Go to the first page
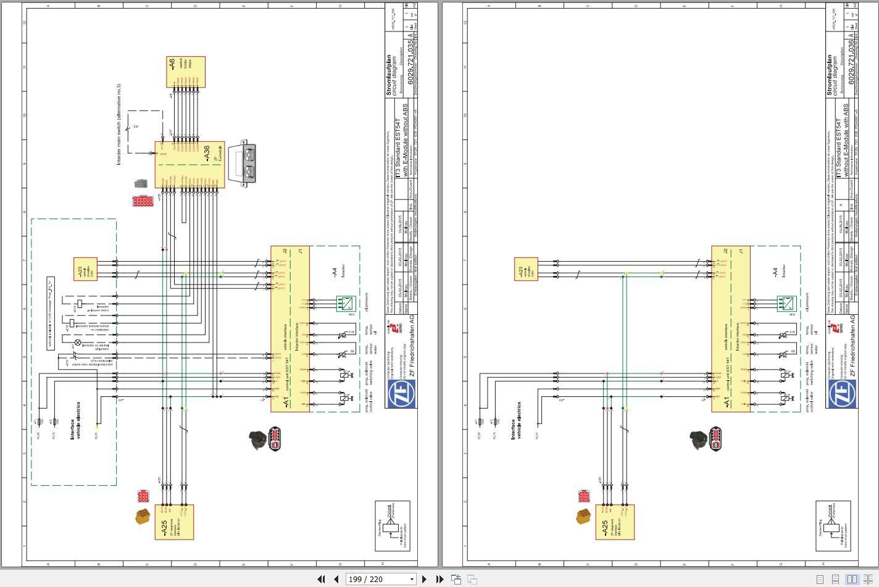 [321, 579]
